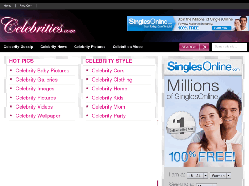Open the Free.Com link
Viewport: 249px width, 186px height.
tap(26, 6)
